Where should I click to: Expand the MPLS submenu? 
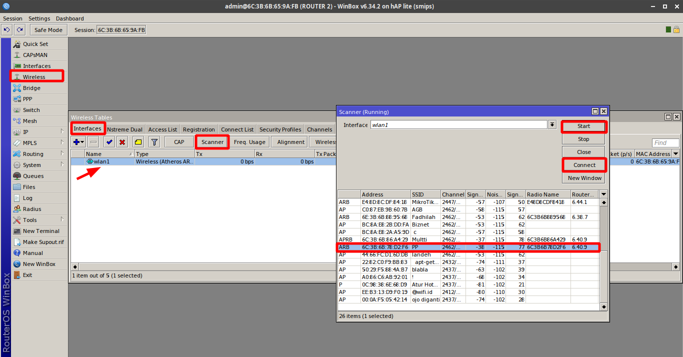[39, 143]
